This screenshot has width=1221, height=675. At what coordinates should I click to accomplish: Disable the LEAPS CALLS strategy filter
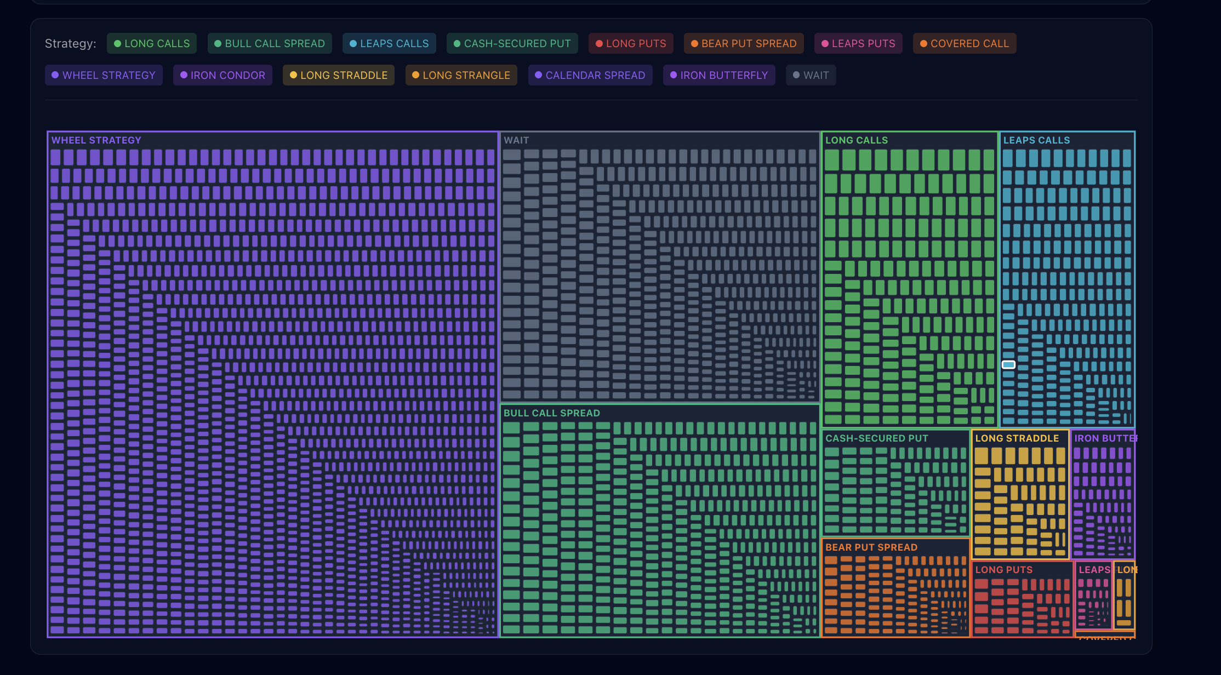click(x=389, y=43)
